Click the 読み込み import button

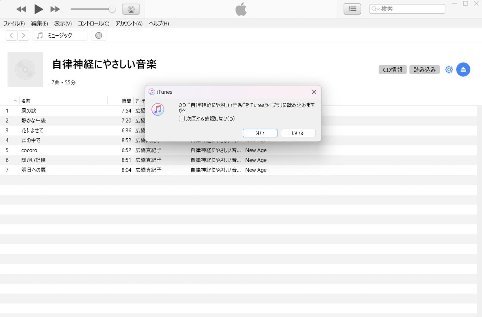tap(425, 70)
